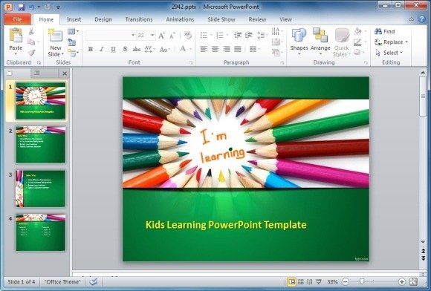The image size is (431, 291).
Task: Open the font size 32 dropdown
Action: (152, 36)
